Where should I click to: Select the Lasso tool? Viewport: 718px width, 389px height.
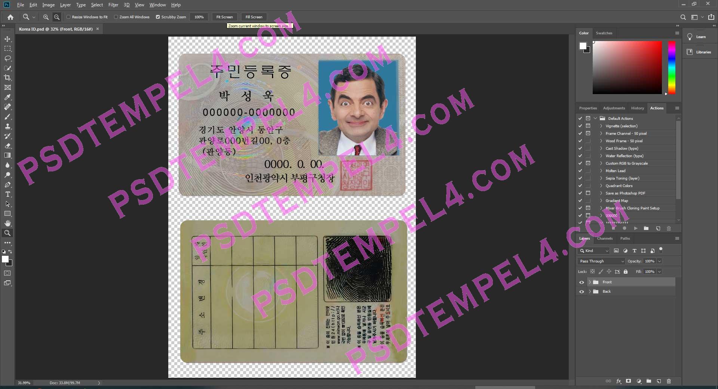[7, 58]
